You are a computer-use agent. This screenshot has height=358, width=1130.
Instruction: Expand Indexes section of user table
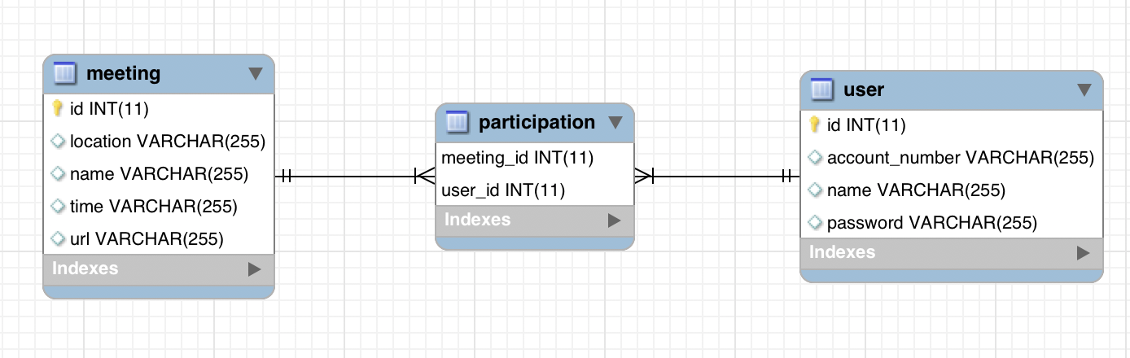point(1083,253)
